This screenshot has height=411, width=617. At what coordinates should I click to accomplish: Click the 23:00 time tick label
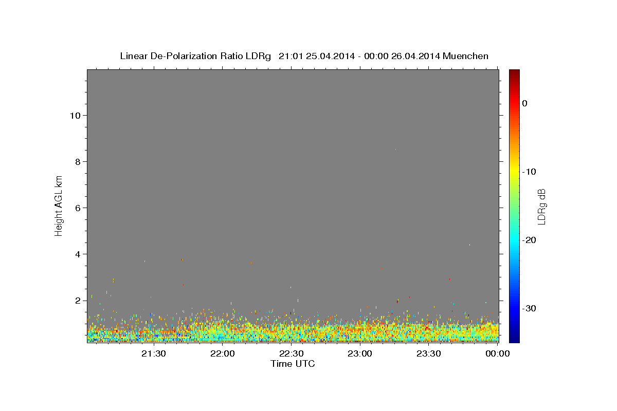point(360,353)
